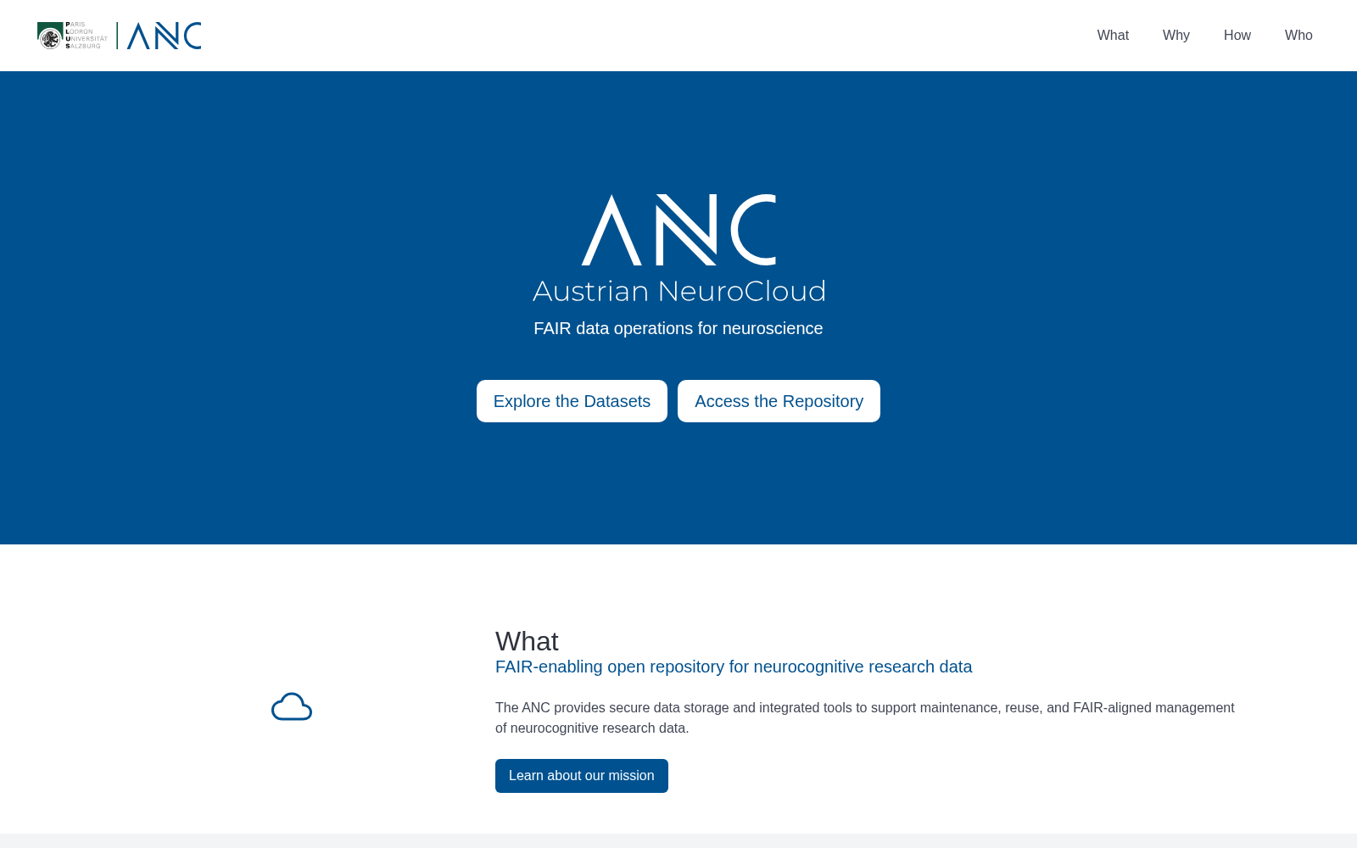
Task: Click the paragraph starting 'The ANC provides secure'
Action: pyautogui.click(x=865, y=717)
